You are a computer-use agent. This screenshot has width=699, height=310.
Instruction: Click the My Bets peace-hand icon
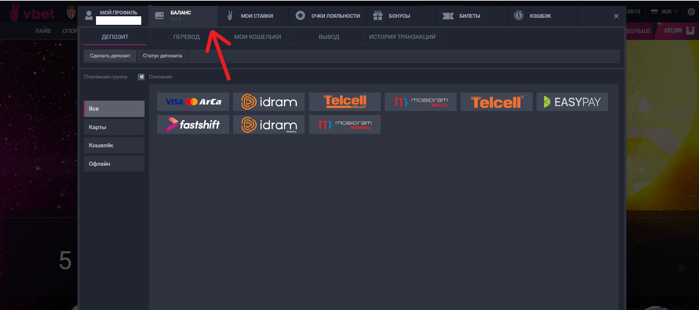click(230, 16)
